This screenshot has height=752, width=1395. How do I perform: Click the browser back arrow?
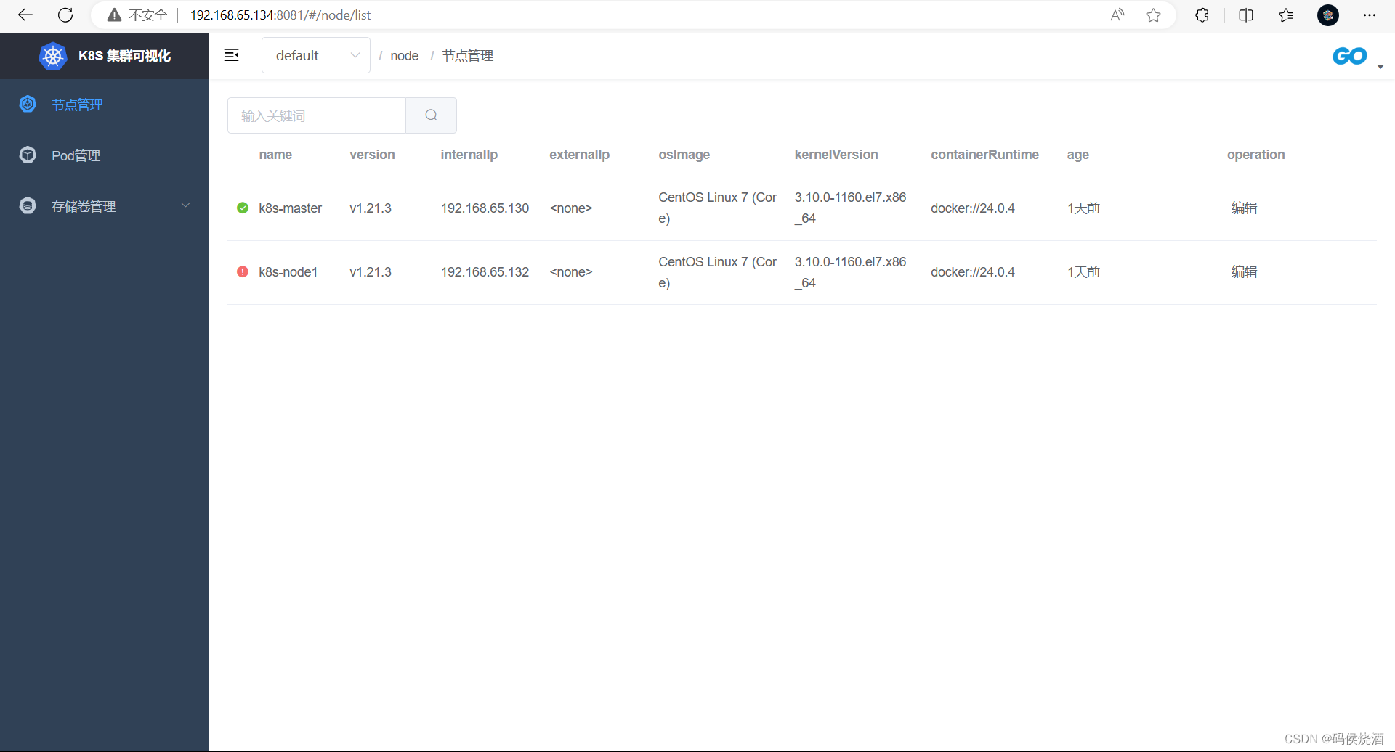[x=25, y=15]
